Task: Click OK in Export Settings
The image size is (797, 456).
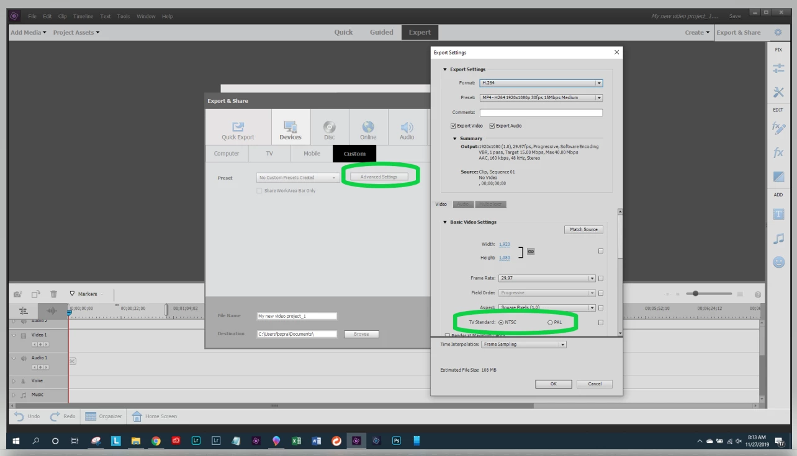Action: [x=553, y=384]
